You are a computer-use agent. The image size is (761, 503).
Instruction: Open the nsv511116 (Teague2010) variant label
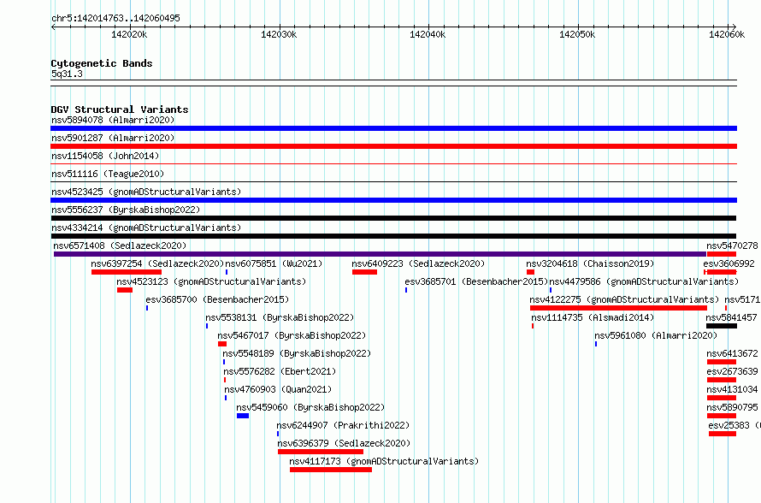pyautogui.click(x=108, y=174)
